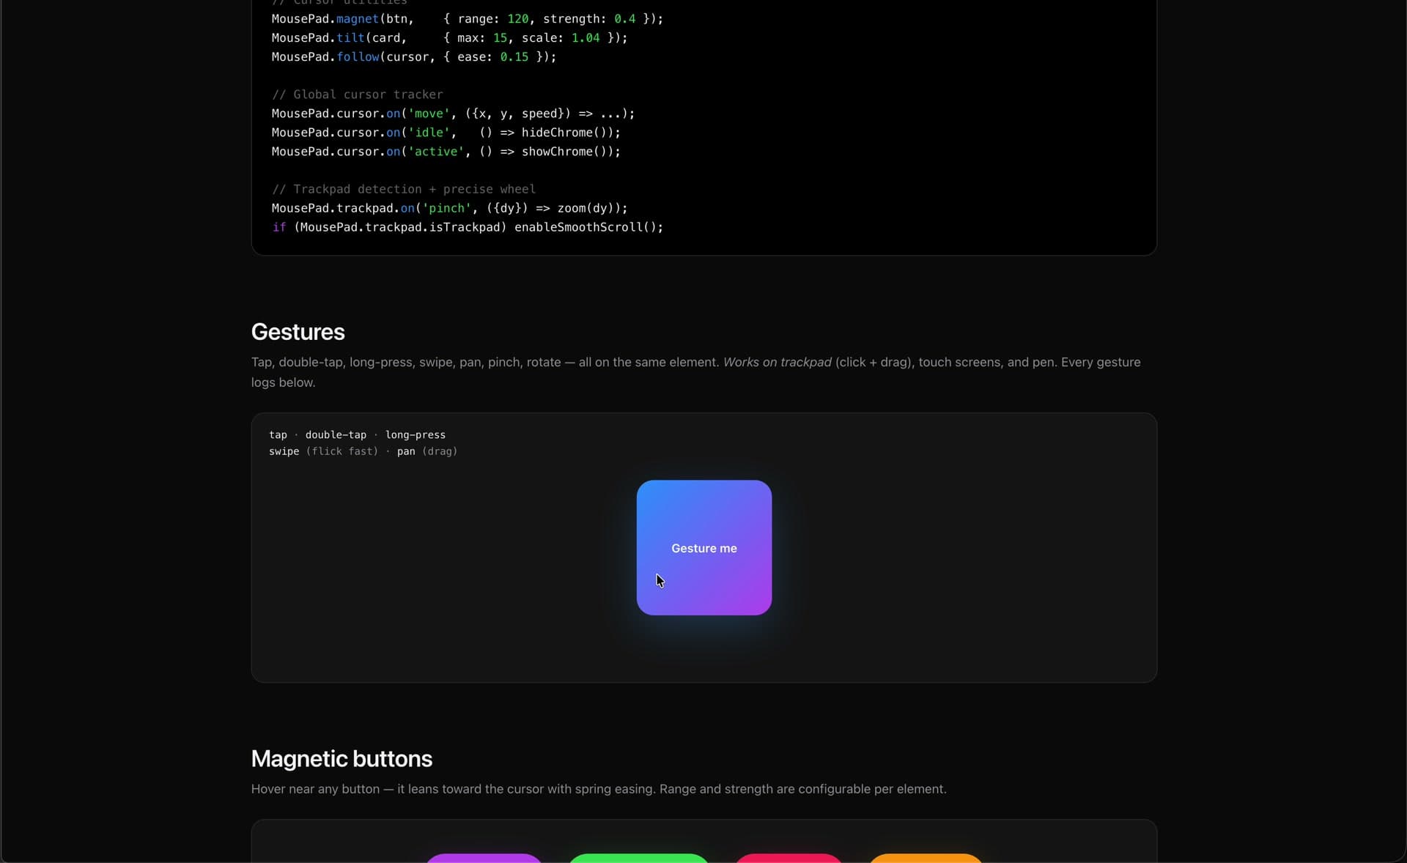Click the cursor 'move' event handler line
Viewport: 1407px width, 863px height.
point(453,114)
